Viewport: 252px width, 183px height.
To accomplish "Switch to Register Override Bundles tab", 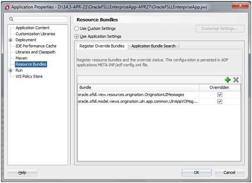I will click(102, 46).
